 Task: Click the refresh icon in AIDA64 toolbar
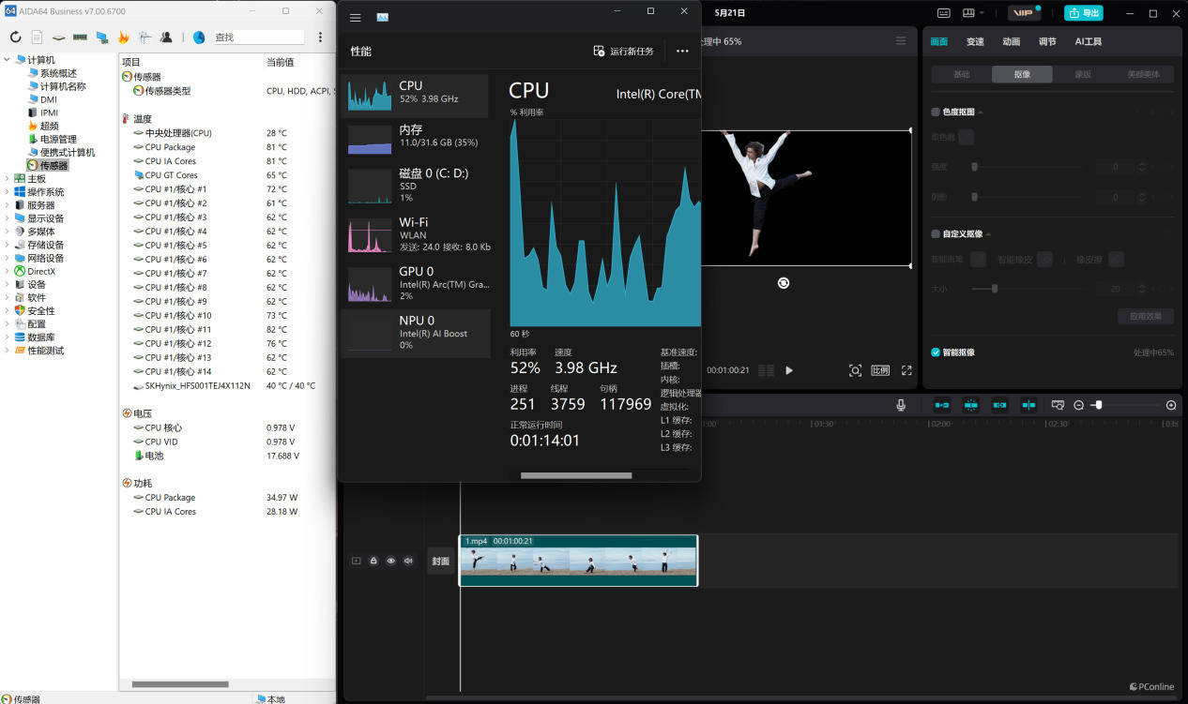(15, 37)
